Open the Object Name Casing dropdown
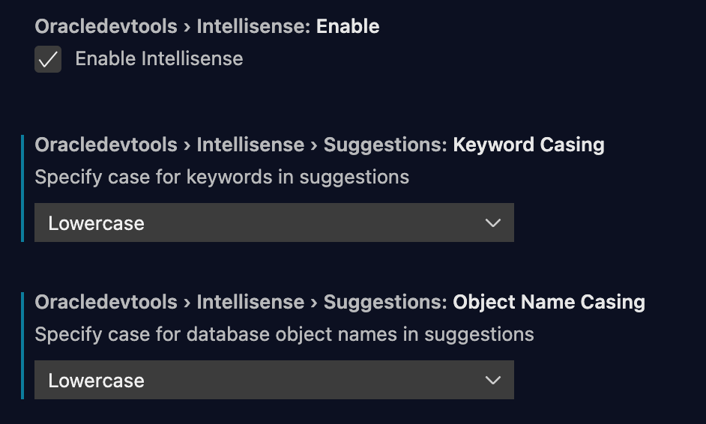This screenshot has height=424, width=706. (x=274, y=380)
